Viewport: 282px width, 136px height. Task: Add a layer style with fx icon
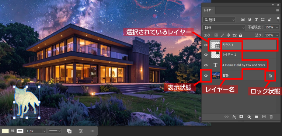point(234,117)
